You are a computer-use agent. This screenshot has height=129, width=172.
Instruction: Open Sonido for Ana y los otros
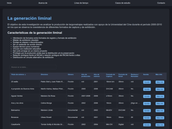click(147, 104)
